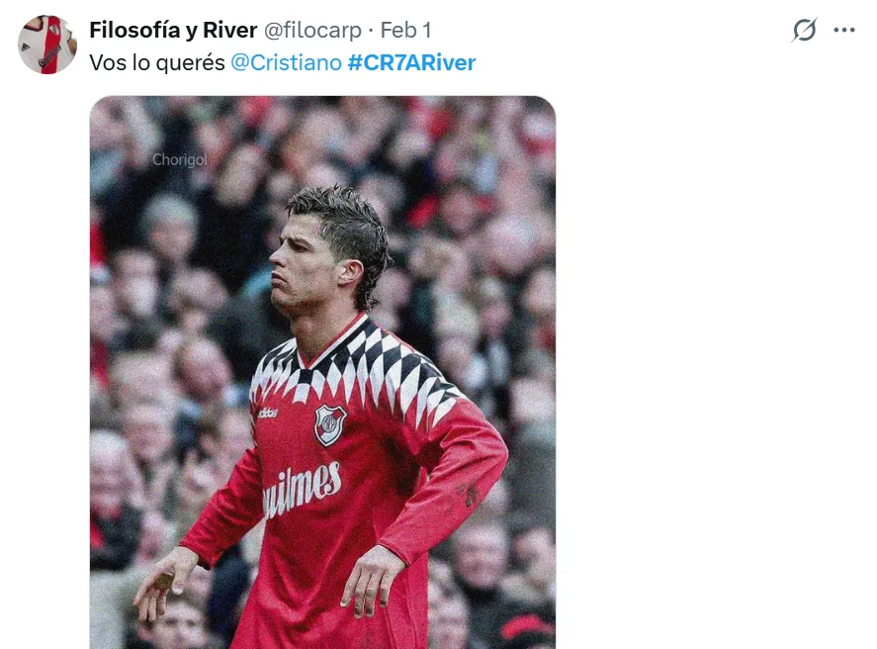Open the three-dot more options menu

click(844, 31)
